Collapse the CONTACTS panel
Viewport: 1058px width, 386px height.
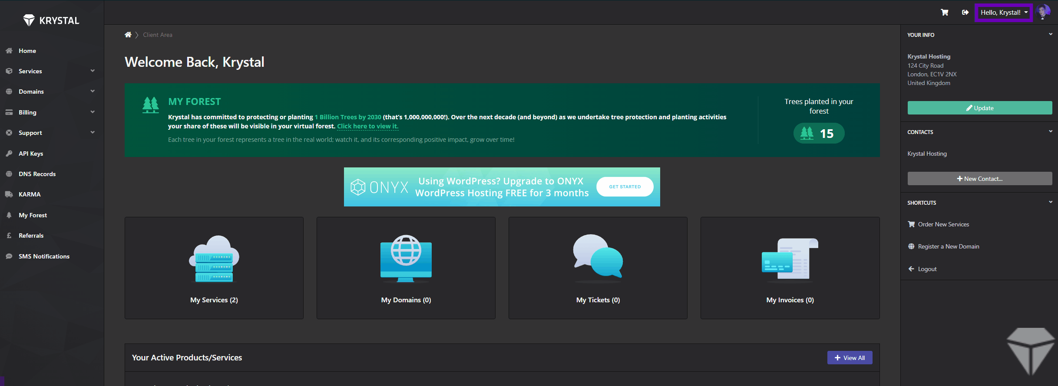coord(1050,131)
